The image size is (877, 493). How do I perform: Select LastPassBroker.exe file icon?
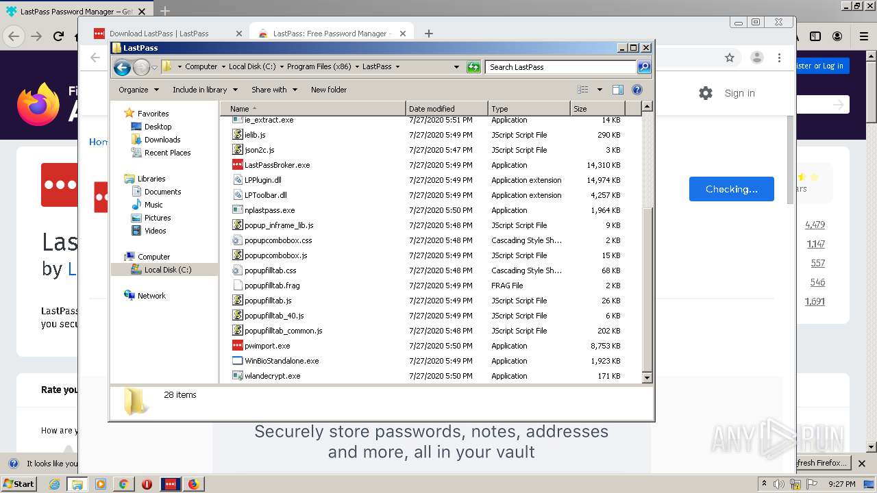coord(238,165)
